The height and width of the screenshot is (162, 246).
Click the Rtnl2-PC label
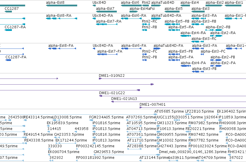[150, 51]
